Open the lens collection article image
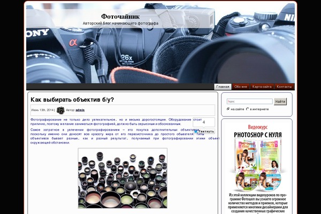Viewport: 321px width, 214px height. tap(123, 178)
